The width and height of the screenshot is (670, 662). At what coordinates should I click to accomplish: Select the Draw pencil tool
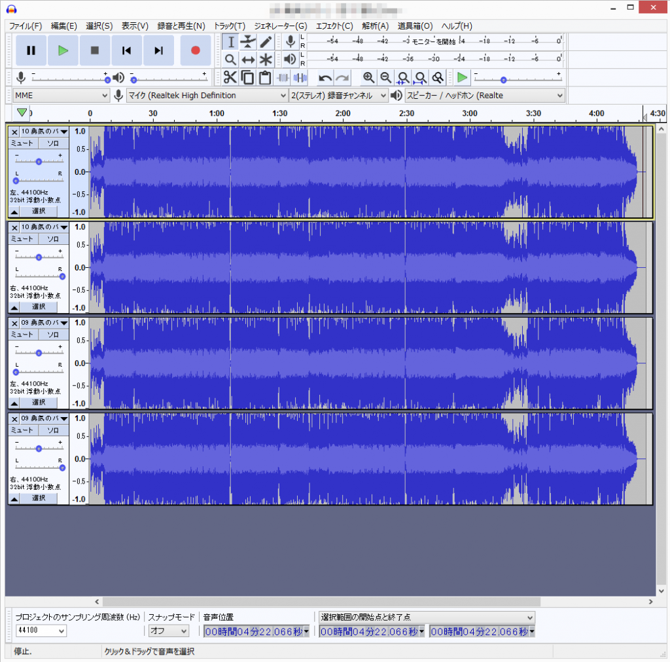(266, 42)
